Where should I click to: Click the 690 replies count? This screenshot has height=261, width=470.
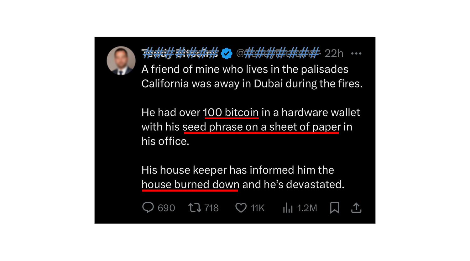coord(166,208)
